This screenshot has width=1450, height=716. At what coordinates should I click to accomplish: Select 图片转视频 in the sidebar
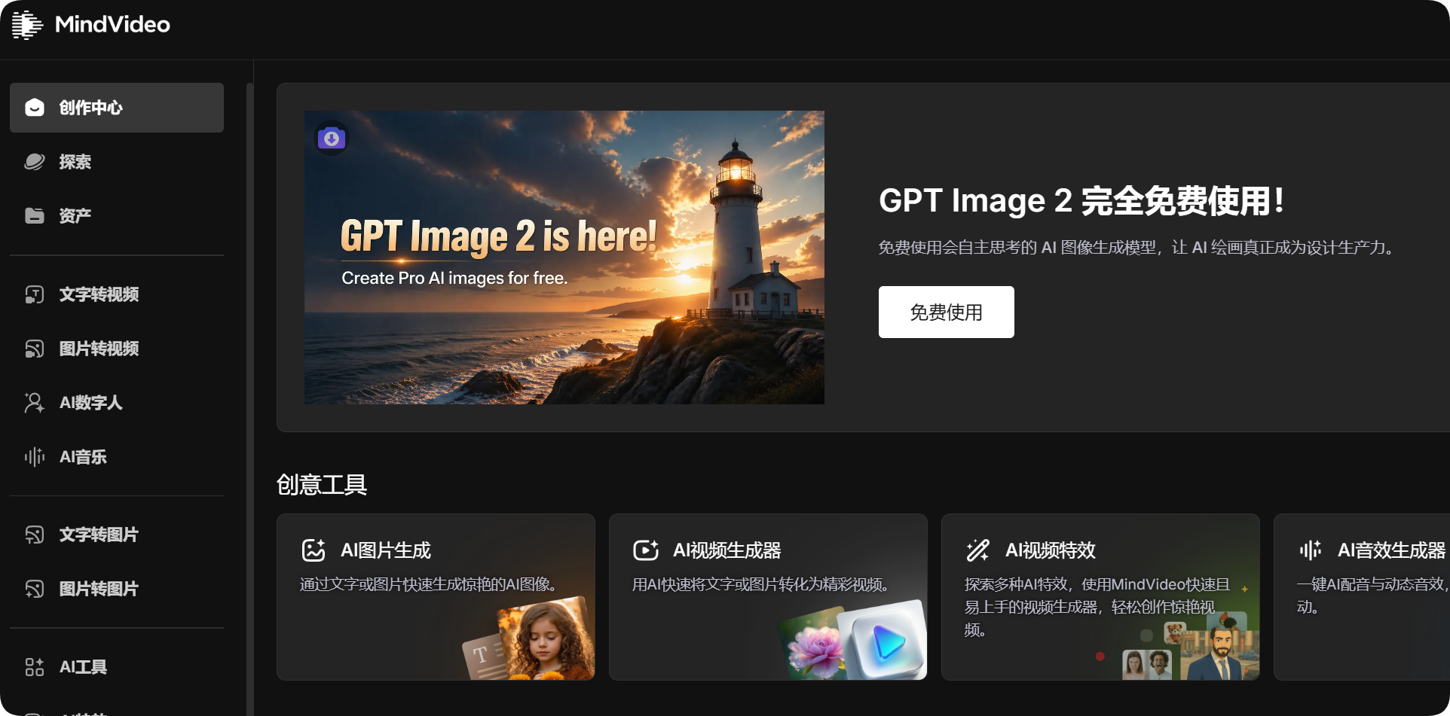[117, 349]
